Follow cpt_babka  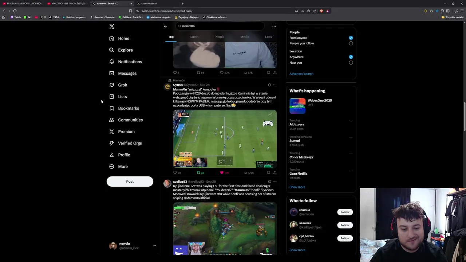345,238
